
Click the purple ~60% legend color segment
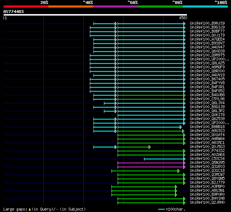pos(115,7)
